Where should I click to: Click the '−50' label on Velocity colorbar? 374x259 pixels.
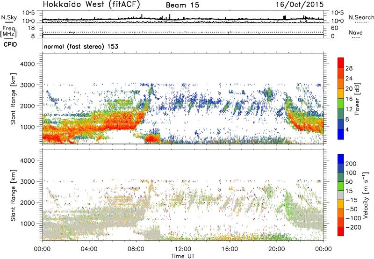click(352, 209)
